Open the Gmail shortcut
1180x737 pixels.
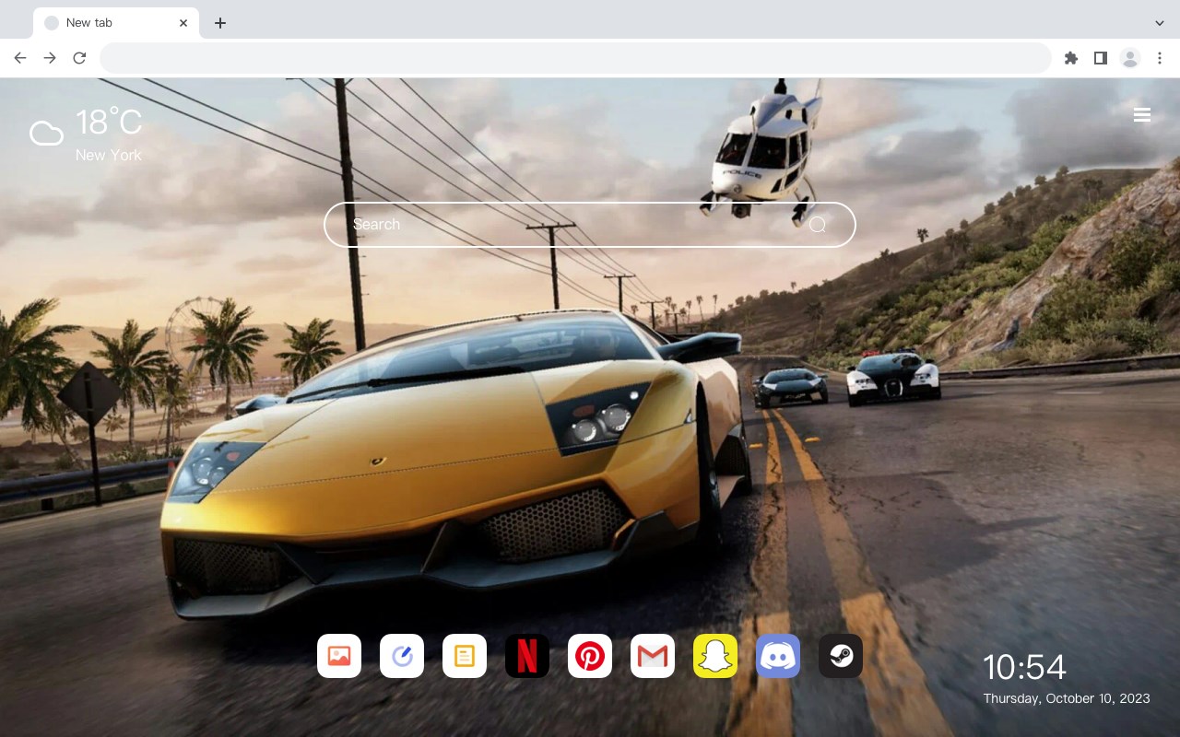point(653,656)
